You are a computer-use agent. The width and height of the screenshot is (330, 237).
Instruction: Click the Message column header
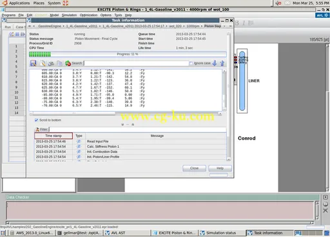[x=157, y=136]
